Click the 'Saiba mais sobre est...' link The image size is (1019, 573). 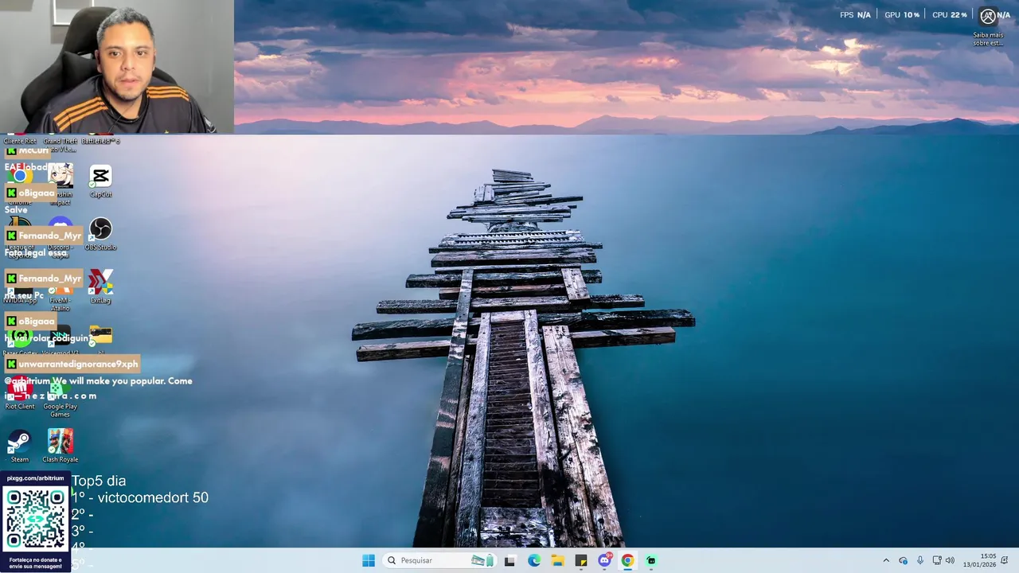[988, 39]
